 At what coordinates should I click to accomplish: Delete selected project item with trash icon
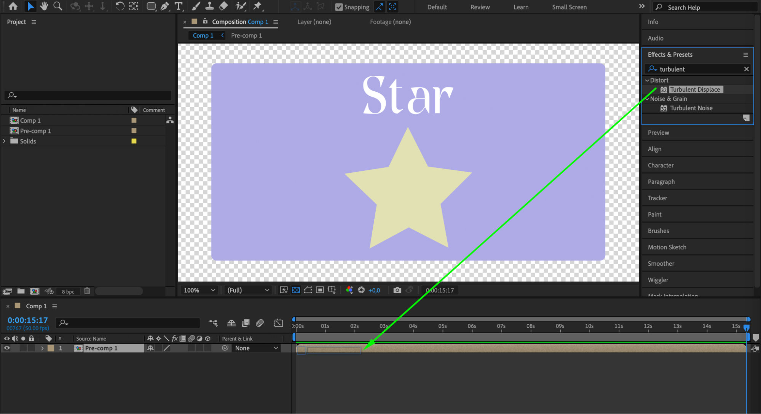pyautogui.click(x=87, y=291)
